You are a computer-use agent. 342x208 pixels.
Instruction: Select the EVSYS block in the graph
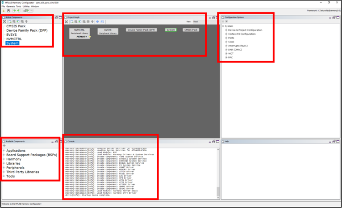click(108, 31)
